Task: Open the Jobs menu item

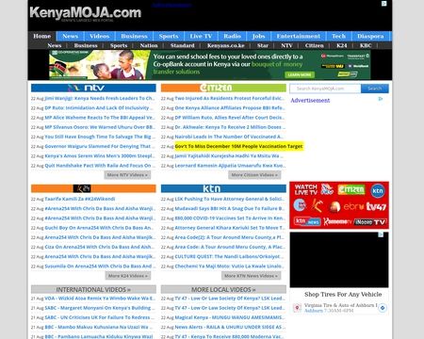Action: [x=258, y=36]
